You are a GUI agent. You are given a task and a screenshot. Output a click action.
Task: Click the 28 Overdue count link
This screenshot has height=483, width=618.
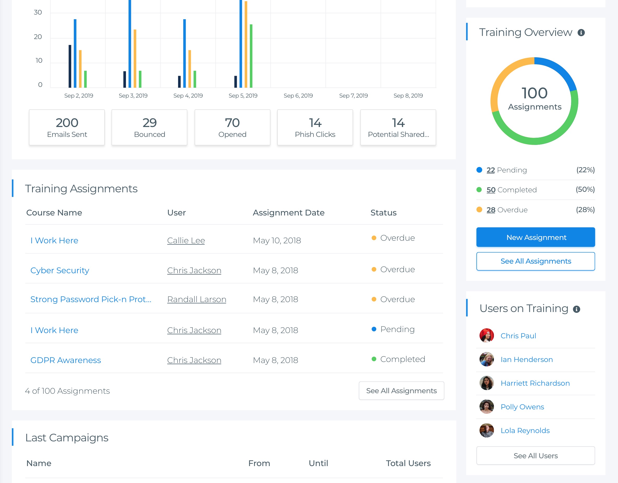pyautogui.click(x=491, y=210)
